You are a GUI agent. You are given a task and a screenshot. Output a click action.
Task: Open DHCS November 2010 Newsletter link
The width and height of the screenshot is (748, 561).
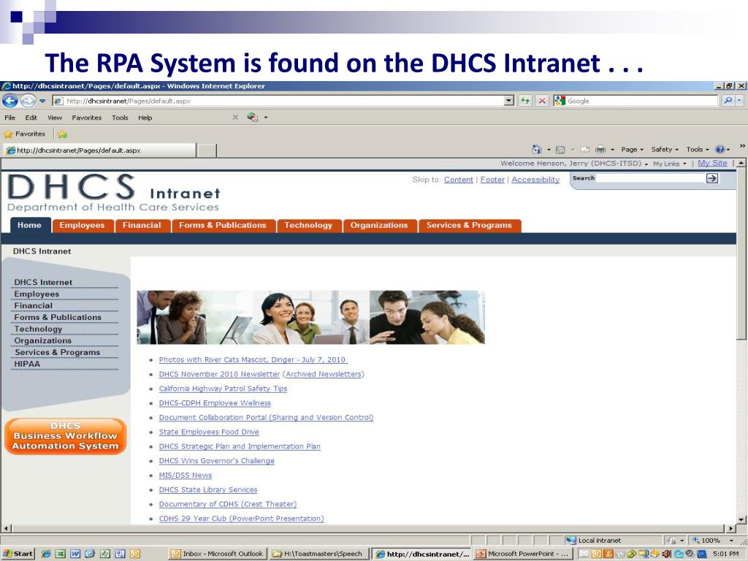pyautogui.click(x=219, y=374)
